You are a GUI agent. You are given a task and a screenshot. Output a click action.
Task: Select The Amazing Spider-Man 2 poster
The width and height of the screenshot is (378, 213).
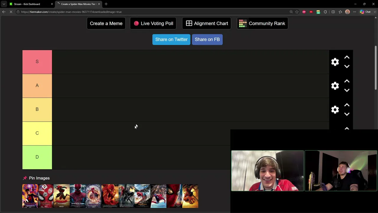pyautogui.click(x=159, y=196)
